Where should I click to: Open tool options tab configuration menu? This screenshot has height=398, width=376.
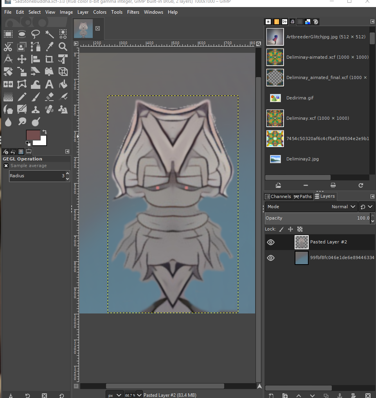(x=67, y=151)
